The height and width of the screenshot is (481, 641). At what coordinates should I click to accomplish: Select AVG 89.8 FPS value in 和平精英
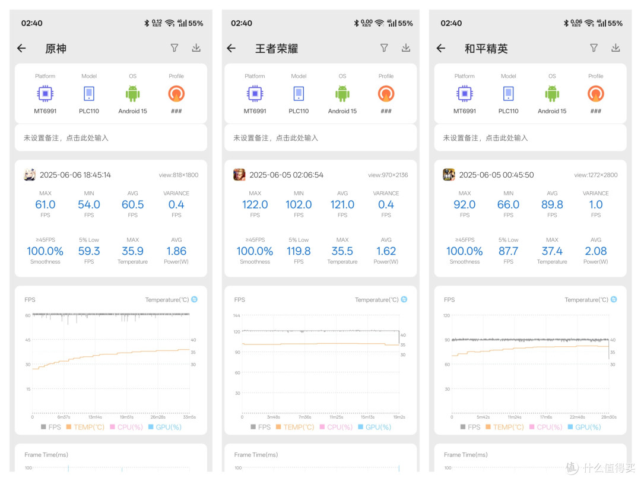pos(553,204)
